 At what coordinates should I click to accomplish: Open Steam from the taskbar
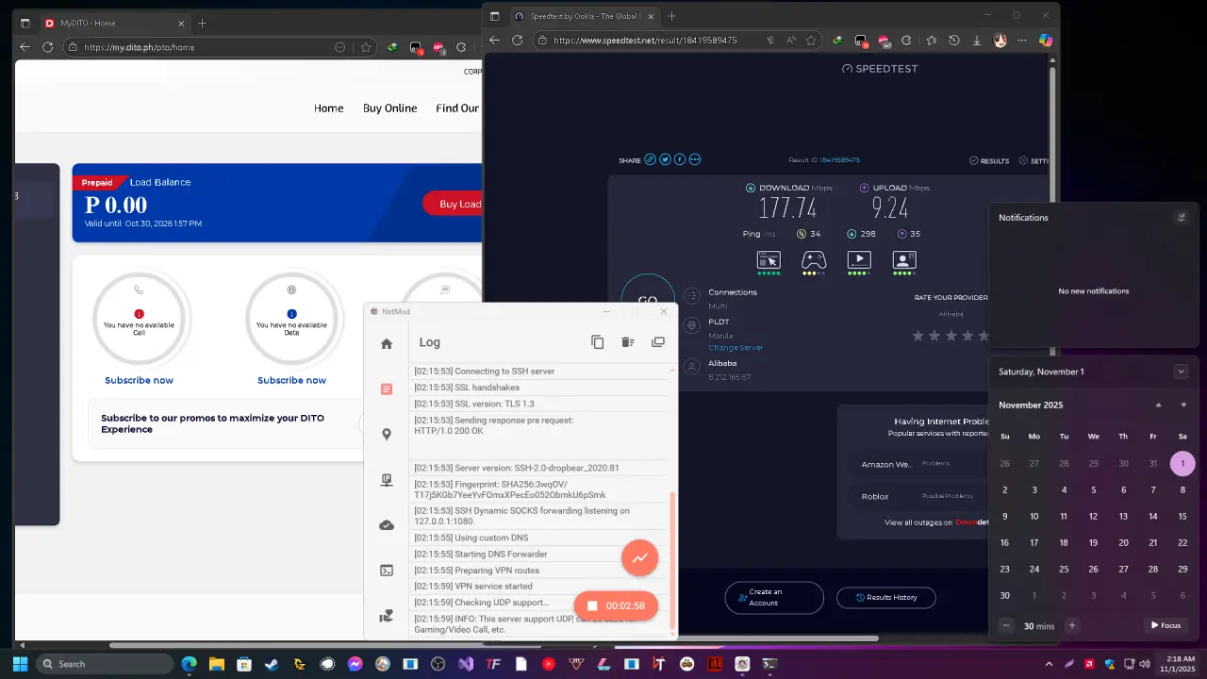[x=272, y=664]
